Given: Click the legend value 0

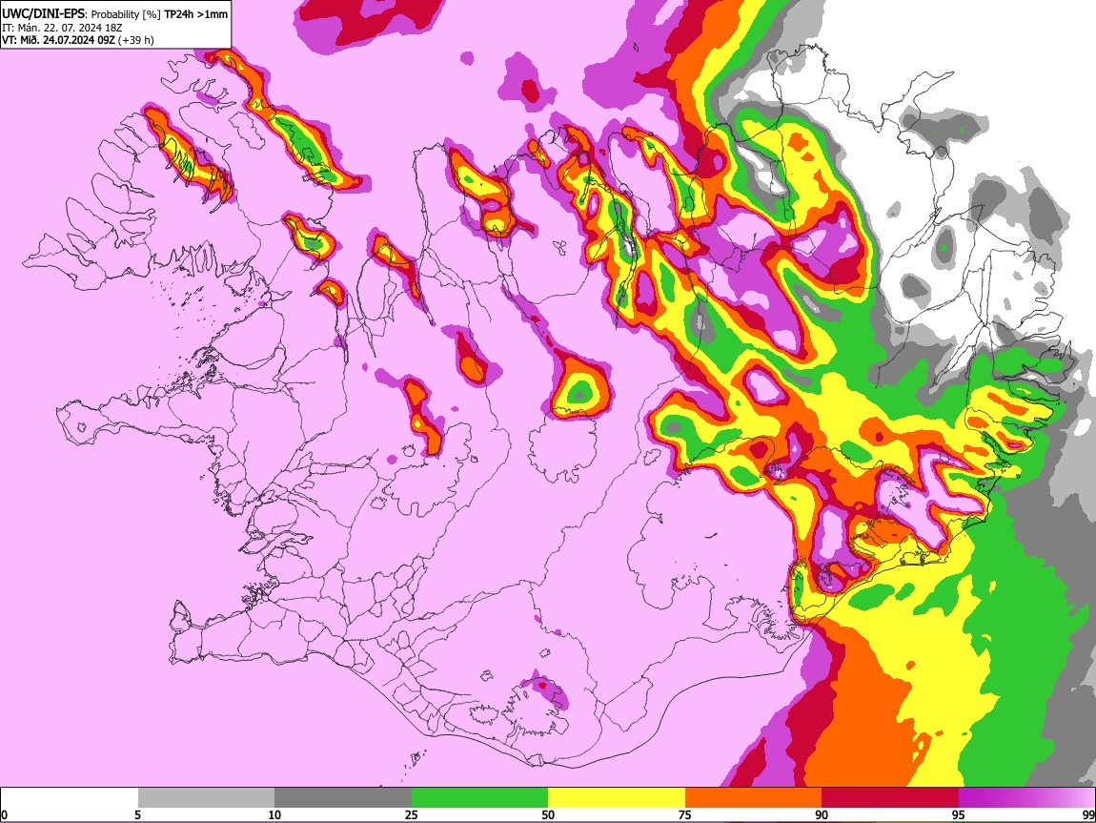Looking at the screenshot, I should tap(4, 814).
